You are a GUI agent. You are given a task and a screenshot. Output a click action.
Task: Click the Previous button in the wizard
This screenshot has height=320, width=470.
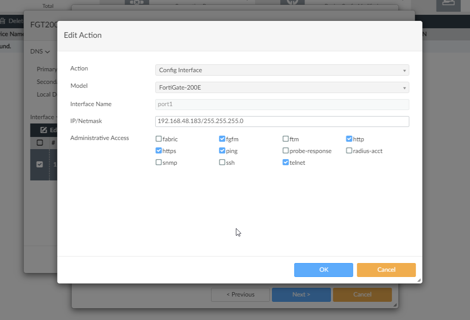240,294
